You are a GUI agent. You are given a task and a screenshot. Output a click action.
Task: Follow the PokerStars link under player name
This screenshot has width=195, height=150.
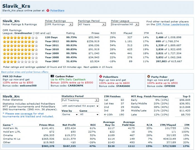(57, 11)
